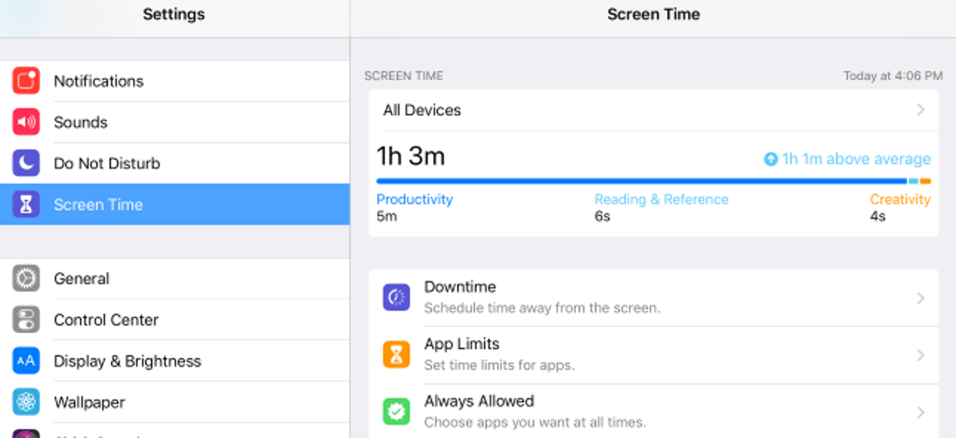
Task: Click the Notifications icon in Settings sidebar
Action: [25, 81]
